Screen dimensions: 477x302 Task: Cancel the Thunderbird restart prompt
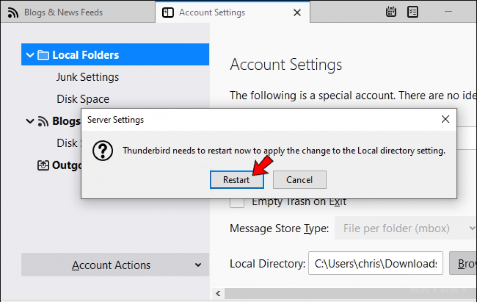coord(300,180)
